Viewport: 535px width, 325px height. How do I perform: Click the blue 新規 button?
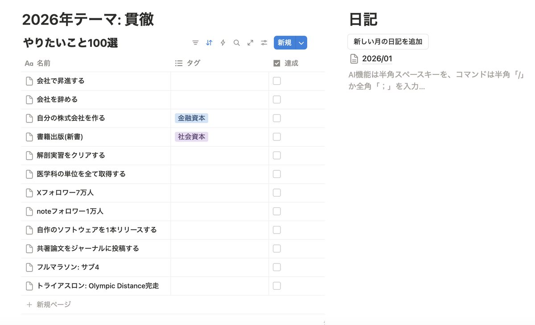tap(284, 43)
